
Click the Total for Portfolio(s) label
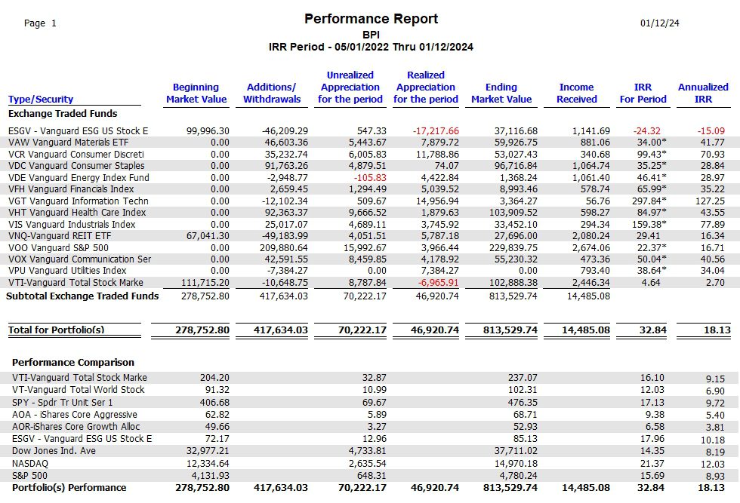[56, 330]
